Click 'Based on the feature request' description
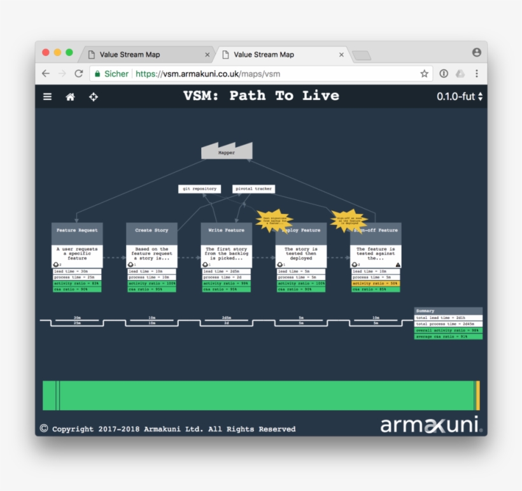 point(152,253)
